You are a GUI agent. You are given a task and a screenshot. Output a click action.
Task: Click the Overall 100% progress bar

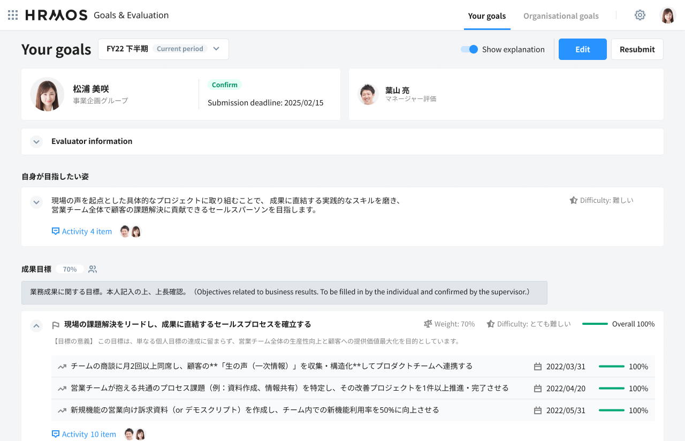click(595, 324)
